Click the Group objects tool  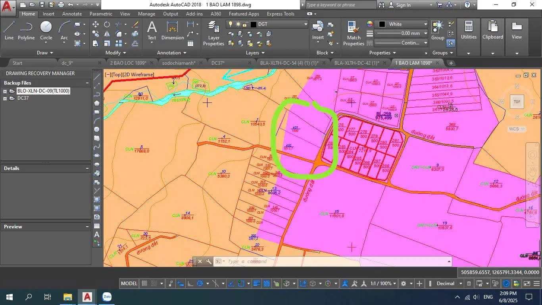coord(438,30)
